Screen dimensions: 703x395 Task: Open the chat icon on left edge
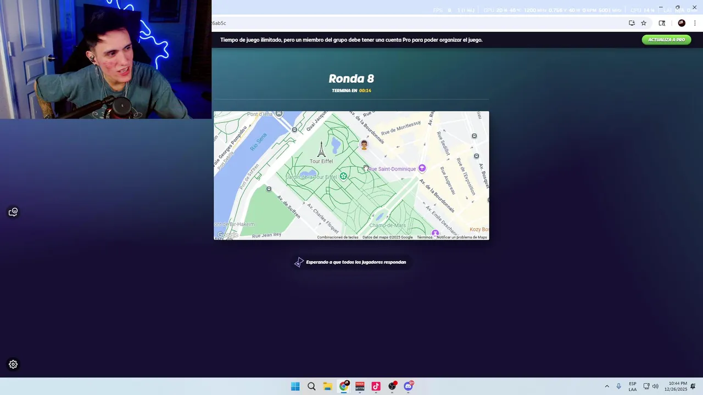pos(13,212)
